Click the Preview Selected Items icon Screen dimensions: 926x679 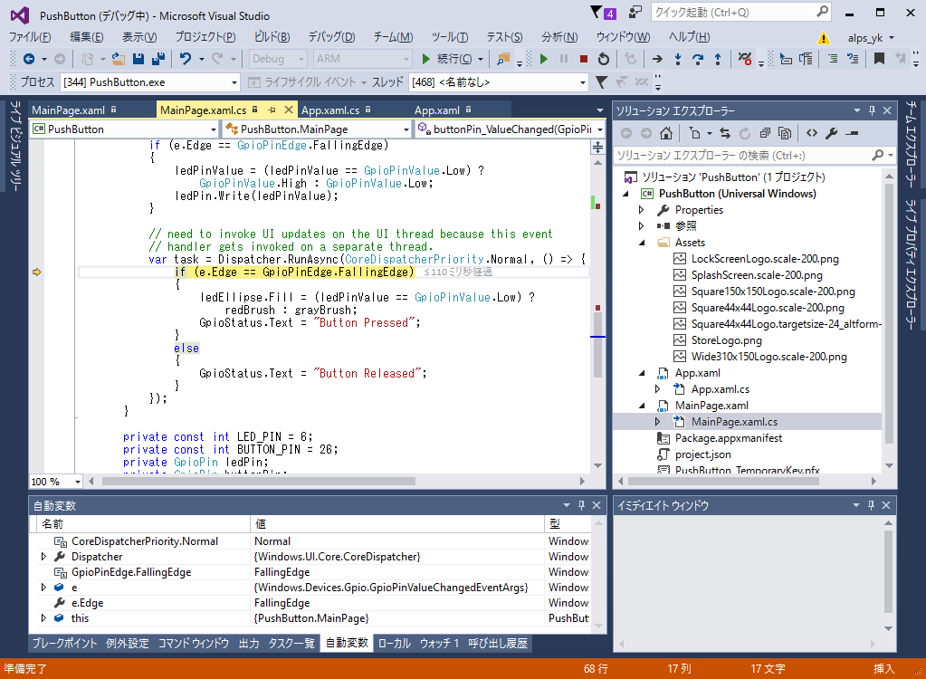pos(852,133)
